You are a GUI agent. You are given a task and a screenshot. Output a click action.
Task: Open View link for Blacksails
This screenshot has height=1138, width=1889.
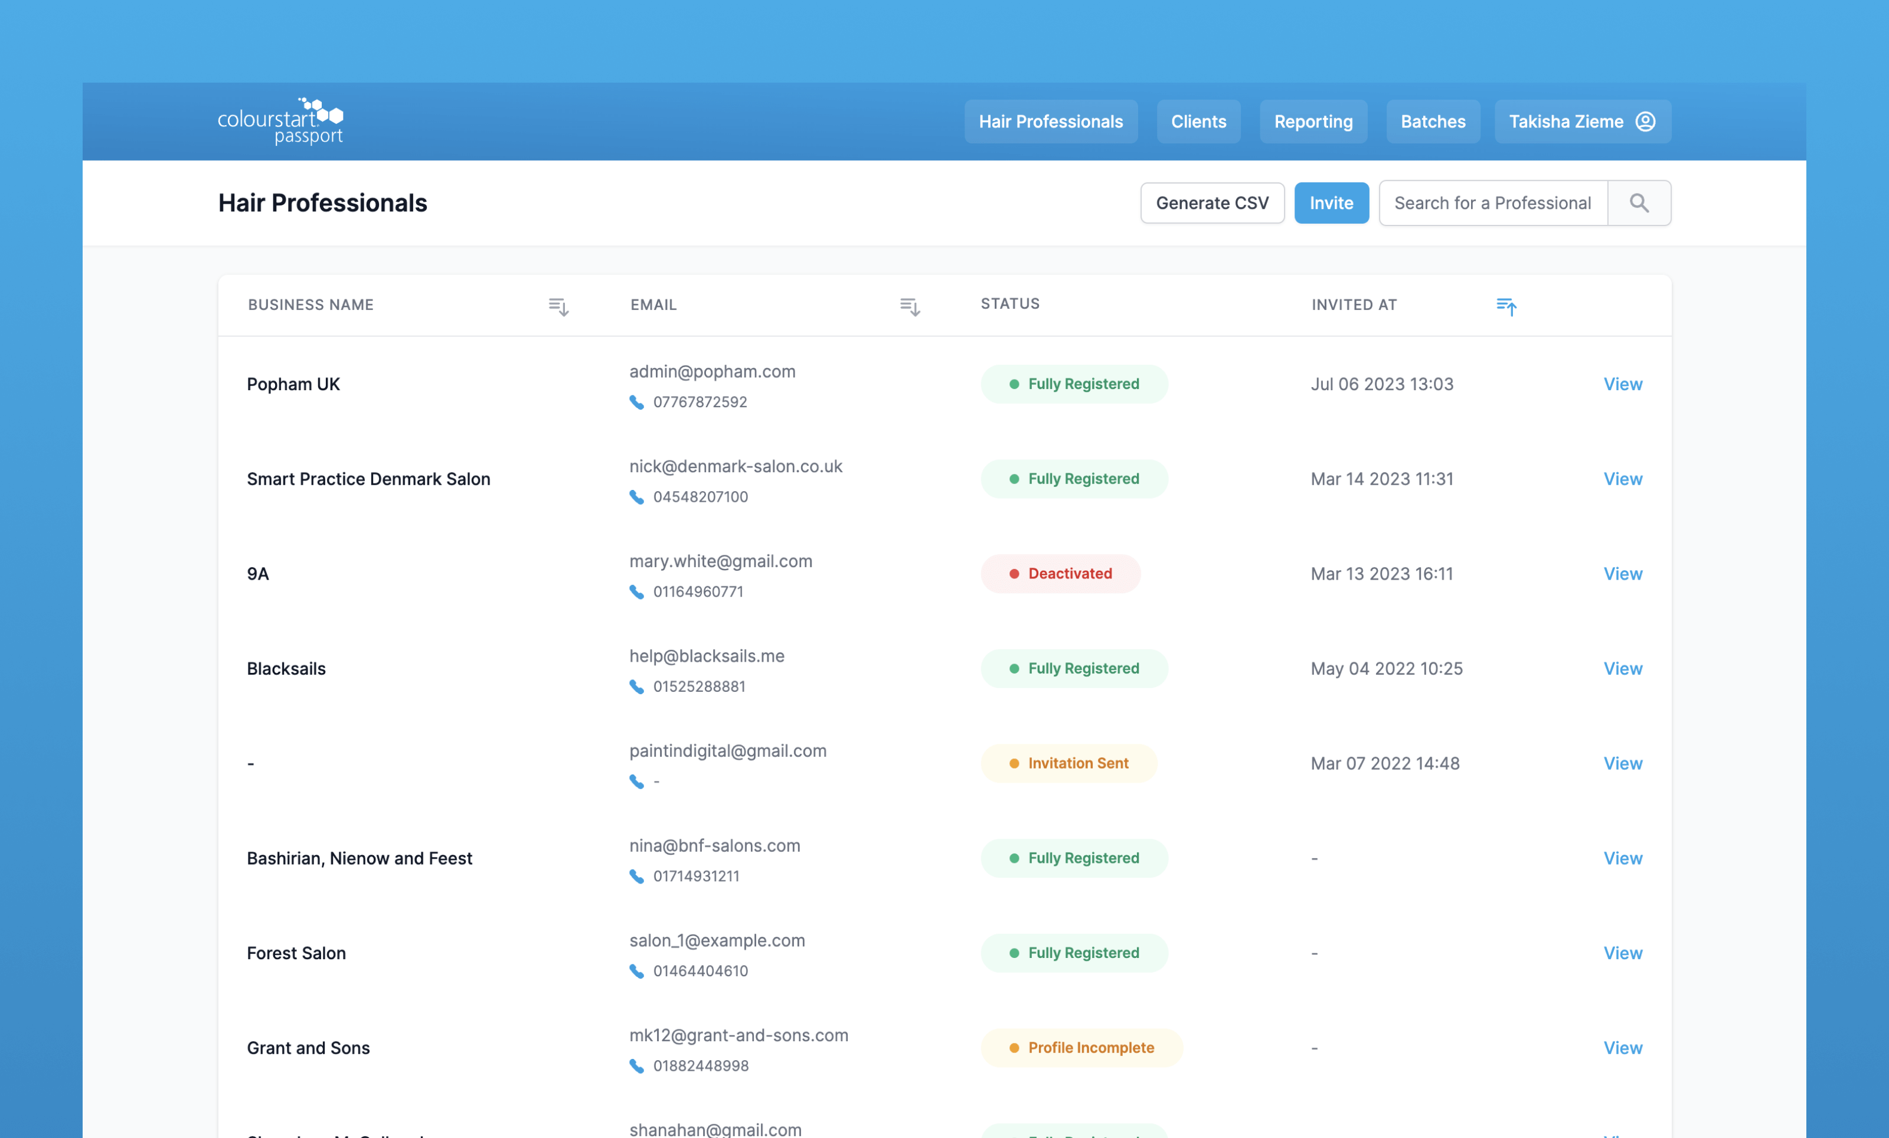(x=1622, y=668)
